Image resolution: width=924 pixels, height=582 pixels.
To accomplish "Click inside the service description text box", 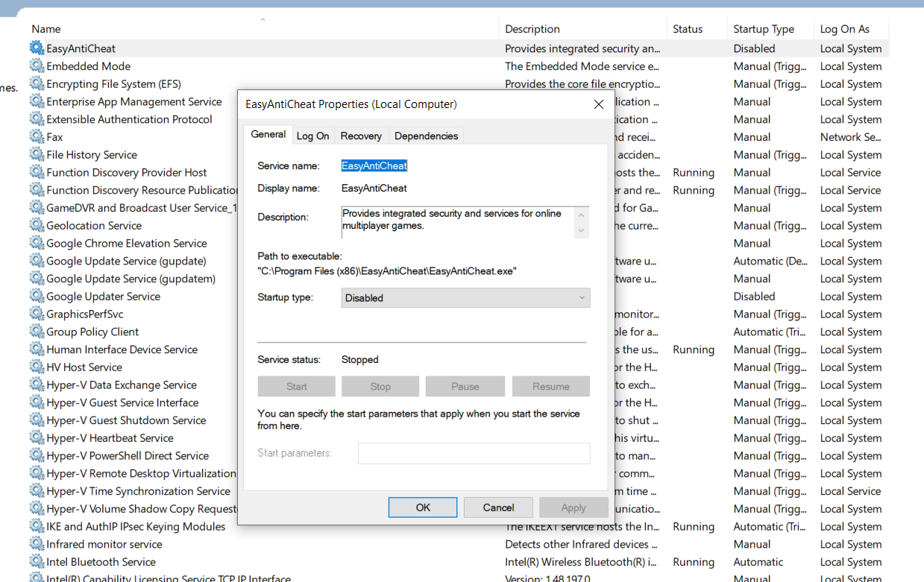I will click(459, 222).
